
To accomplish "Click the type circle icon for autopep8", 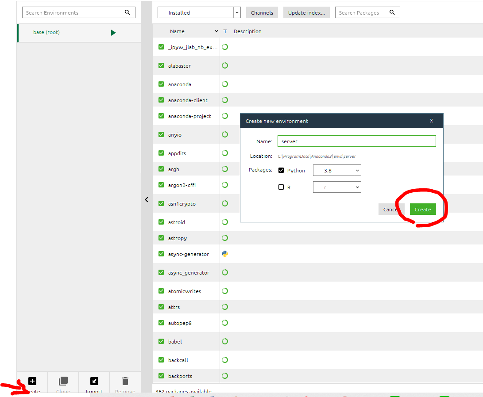I will [225, 323].
